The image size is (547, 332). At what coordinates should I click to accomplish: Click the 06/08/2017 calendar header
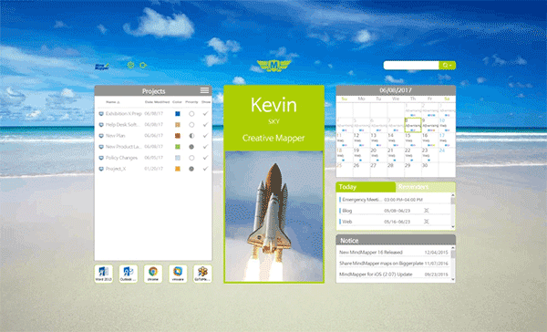(x=396, y=90)
